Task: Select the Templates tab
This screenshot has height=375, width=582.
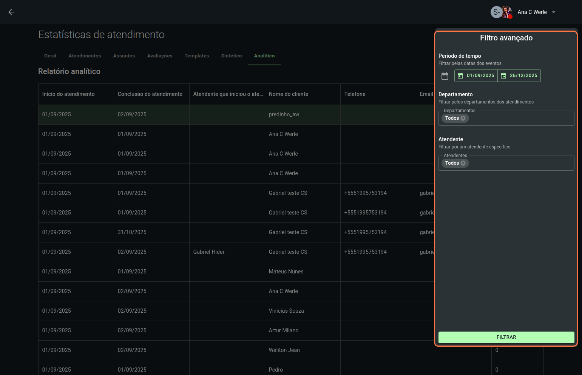Action: 197,56
